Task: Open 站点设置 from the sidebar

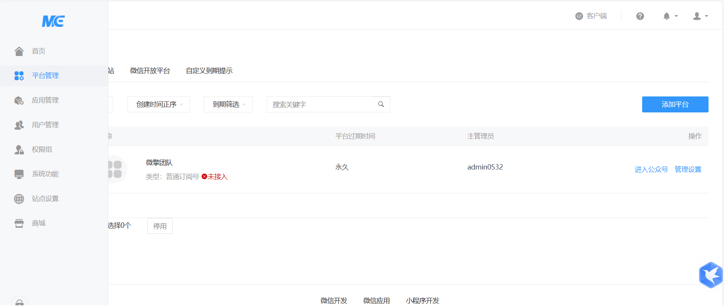Action: click(45, 199)
